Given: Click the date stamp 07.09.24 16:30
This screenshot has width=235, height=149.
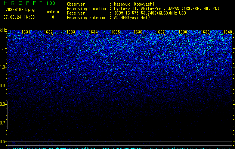Looking at the screenshot, I should (x=19, y=17).
